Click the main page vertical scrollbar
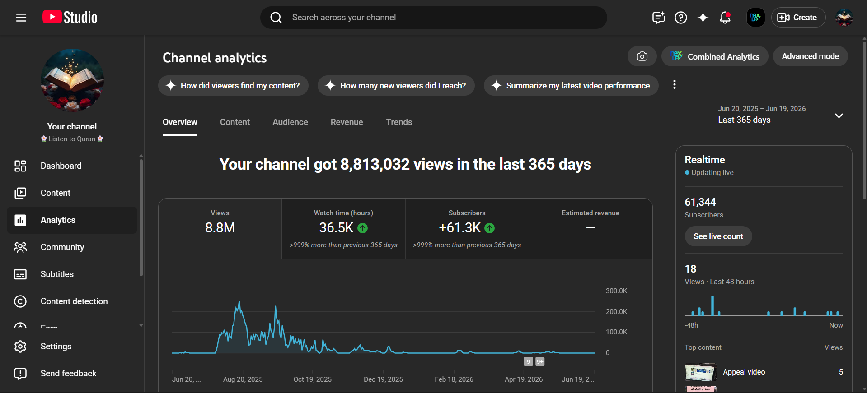Image resolution: width=867 pixels, height=393 pixels. click(x=864, y=121)
